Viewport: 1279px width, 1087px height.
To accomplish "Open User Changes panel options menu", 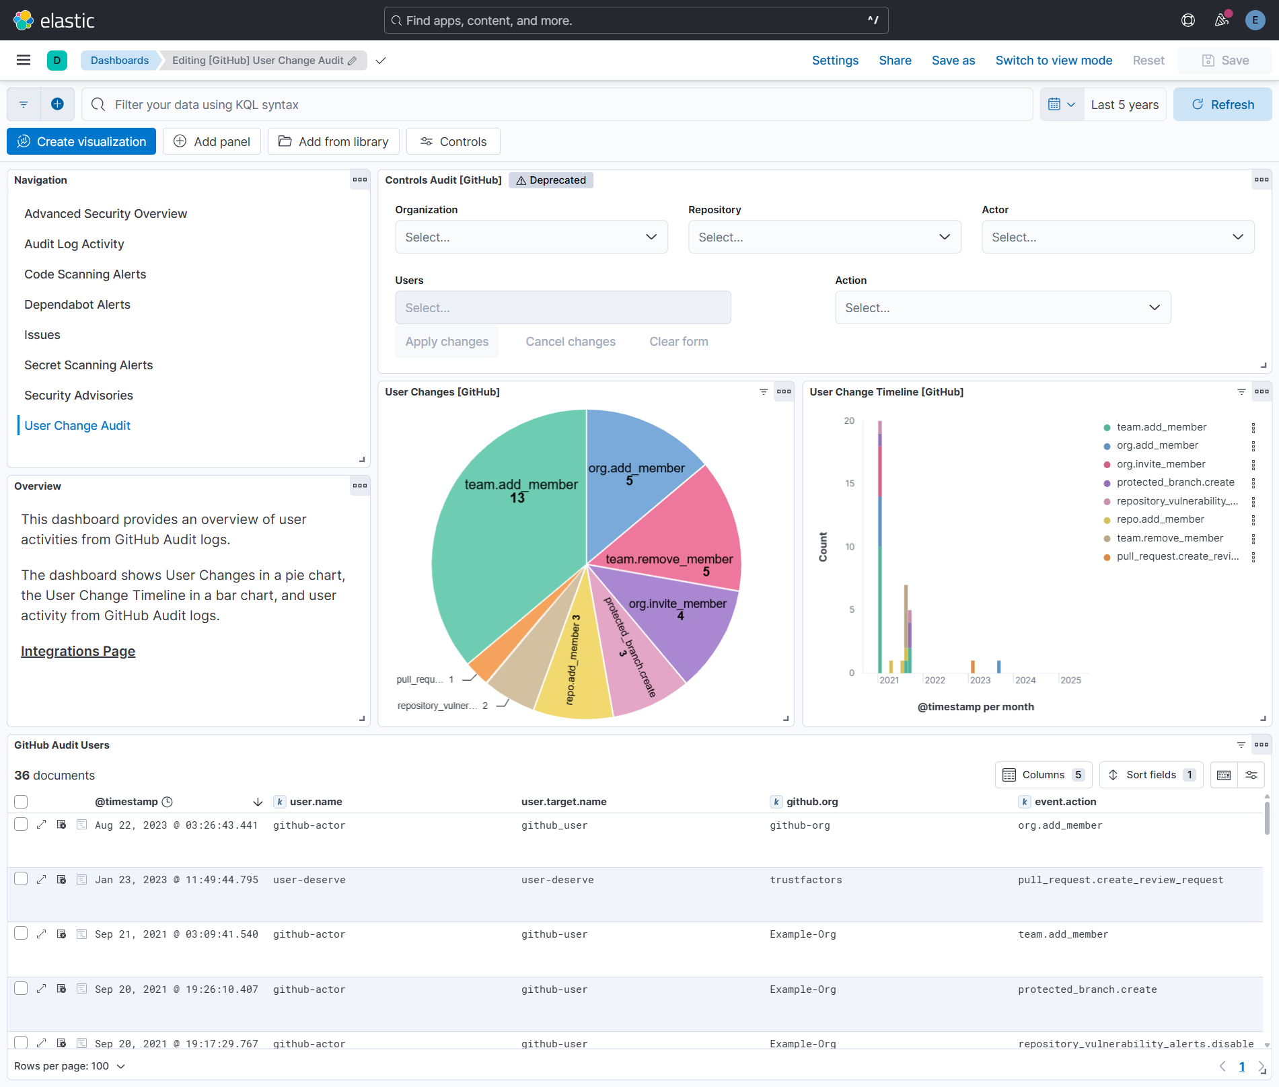I will [x=784, y=391].
